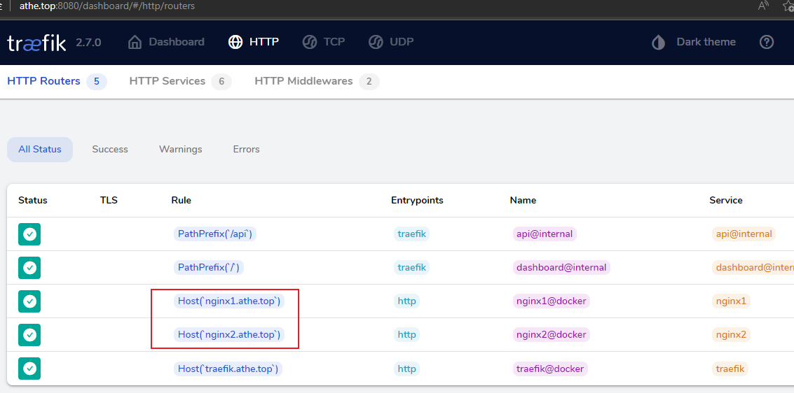Open the HTTP Routers tab
This screenshot has width=794, height=393.
57,81
